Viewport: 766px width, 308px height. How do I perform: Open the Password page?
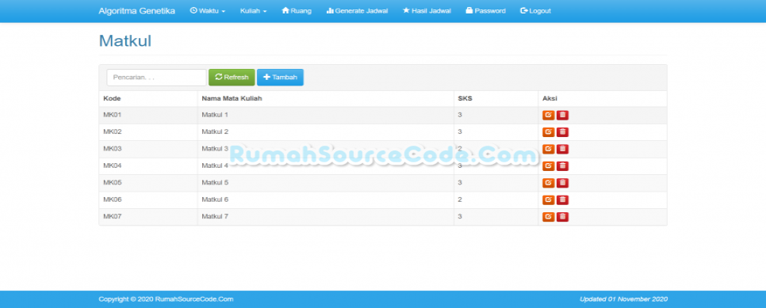485,11
